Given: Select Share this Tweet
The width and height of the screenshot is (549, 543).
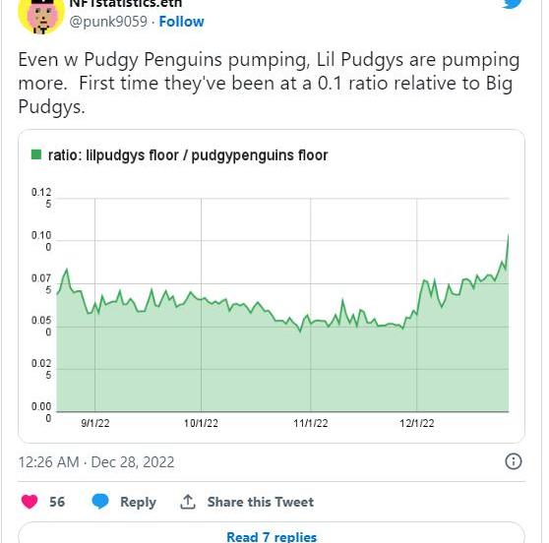Looking at the screenshot, I should coord(261,502).
